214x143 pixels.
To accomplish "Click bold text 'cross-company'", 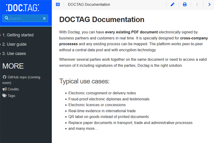I will click(x=194, y=38).
